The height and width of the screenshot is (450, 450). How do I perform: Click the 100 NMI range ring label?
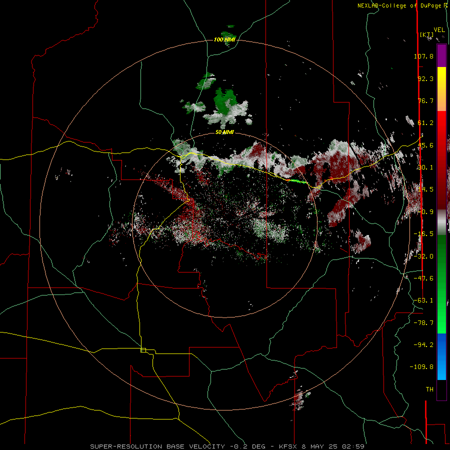click(x=224, y=39)
